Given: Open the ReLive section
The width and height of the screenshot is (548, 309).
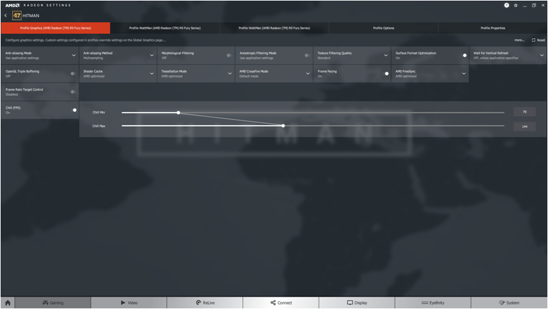Looking at the screenshot, I should click(x=205, y=303).
